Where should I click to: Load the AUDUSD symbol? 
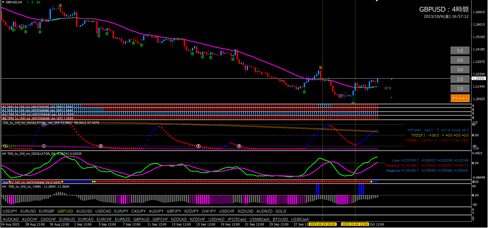point(84,211)
